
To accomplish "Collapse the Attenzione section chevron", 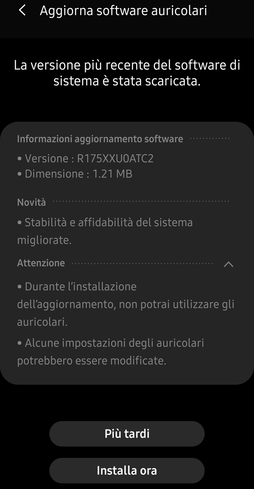I will [x=228, y=264].
